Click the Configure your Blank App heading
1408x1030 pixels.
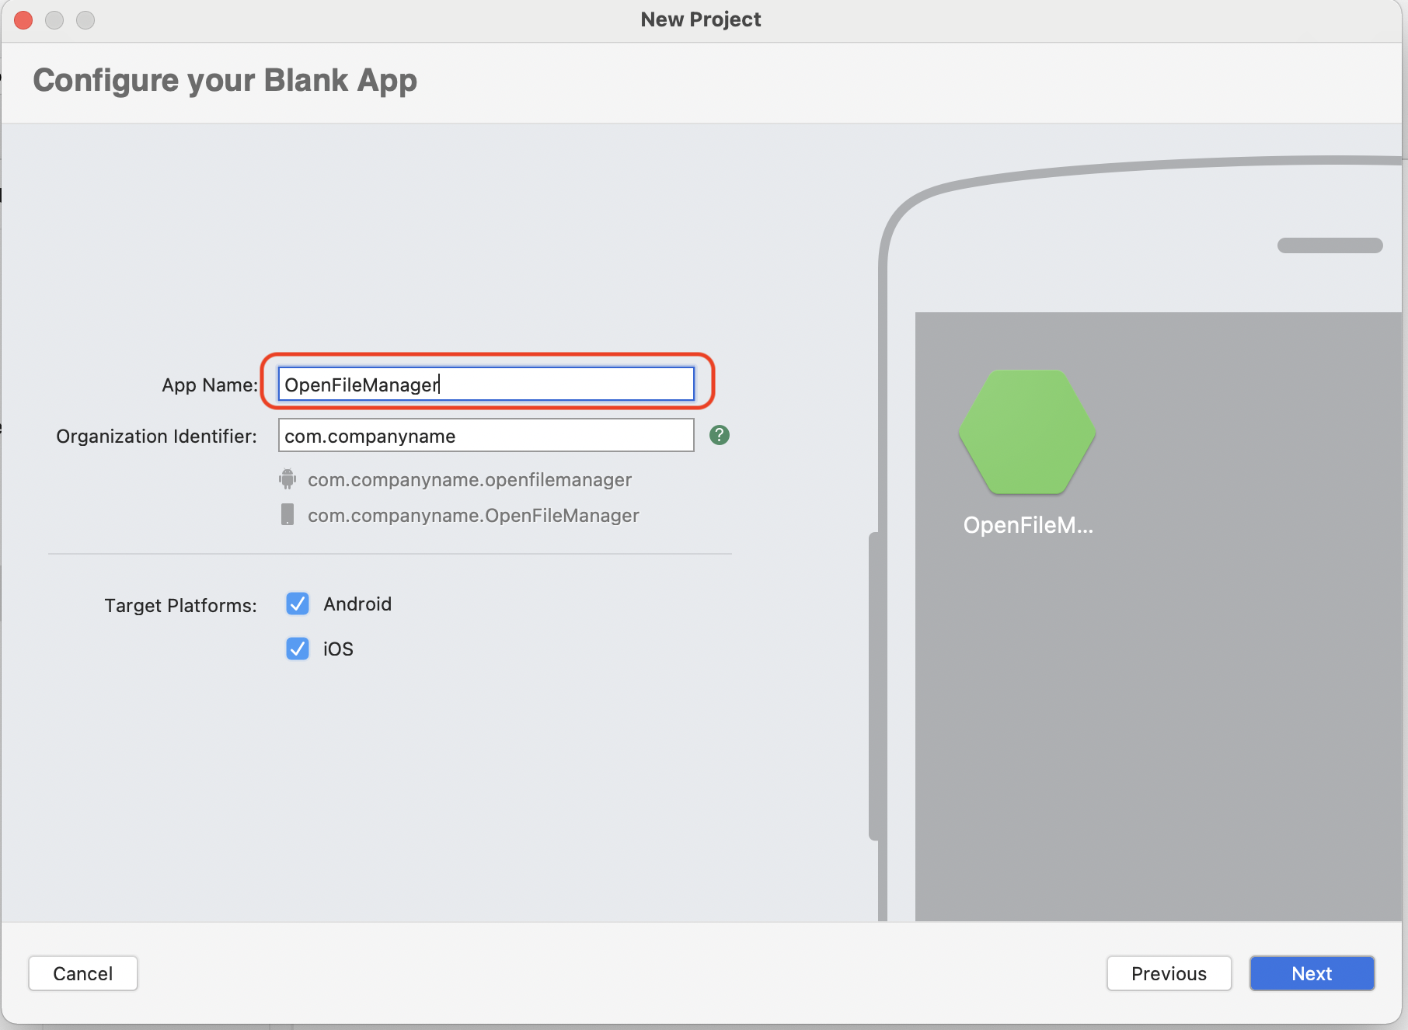(x=225, y=81)
